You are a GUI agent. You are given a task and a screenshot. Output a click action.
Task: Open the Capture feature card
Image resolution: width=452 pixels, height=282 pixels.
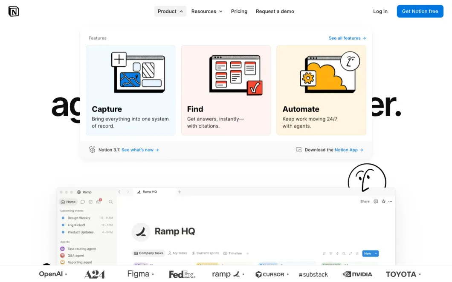pos(130,90)
